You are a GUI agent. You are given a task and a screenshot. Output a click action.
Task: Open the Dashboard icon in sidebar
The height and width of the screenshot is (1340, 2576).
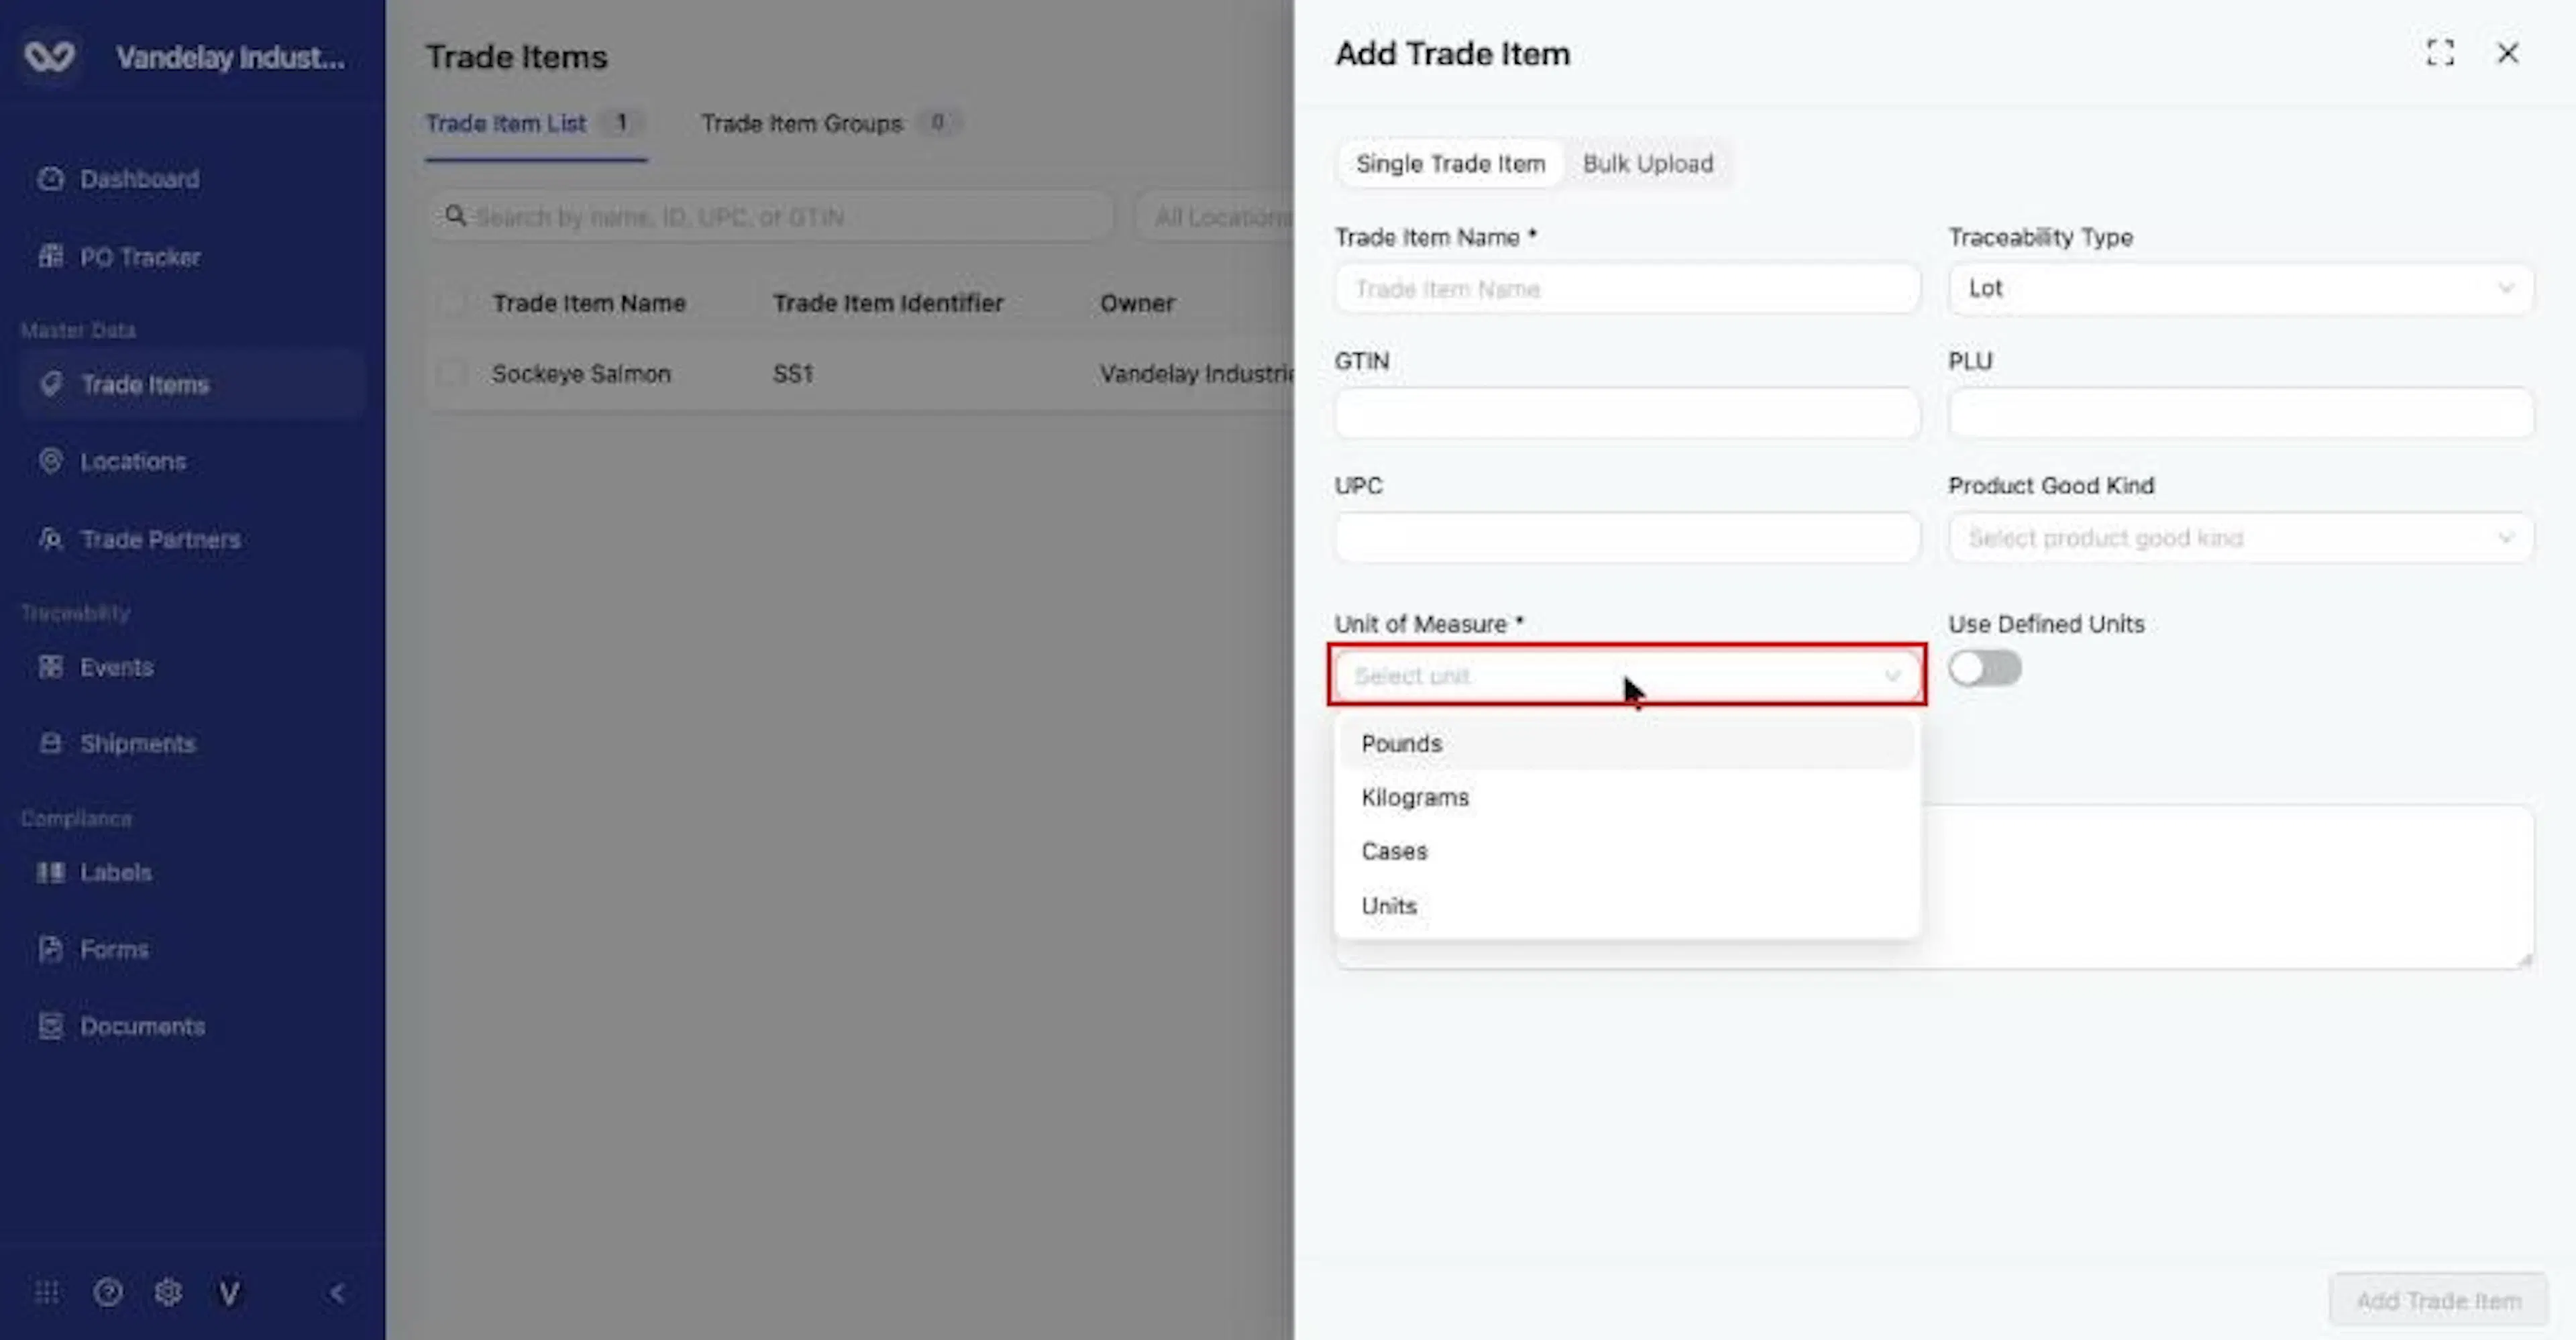pyautogui.click(x=50, y=179)
